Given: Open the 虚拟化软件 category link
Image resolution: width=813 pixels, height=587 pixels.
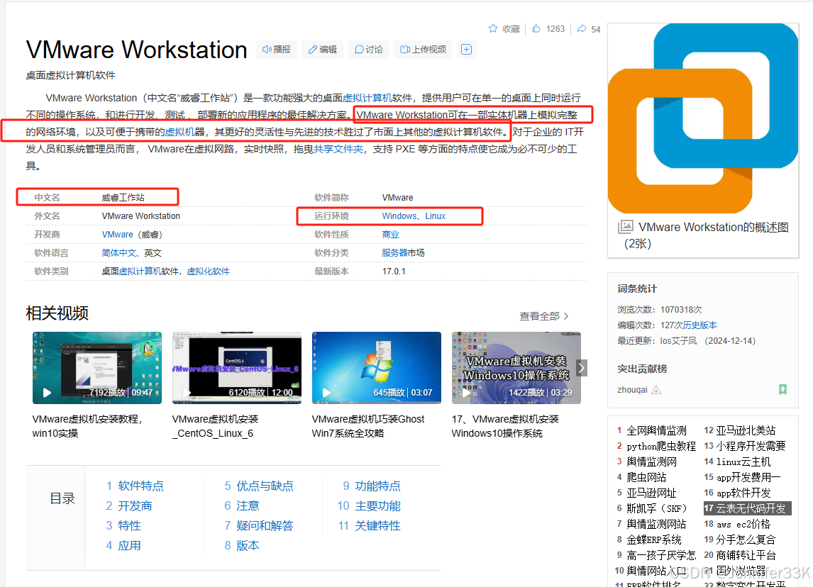Looking at the screenshot, I should tap(208, 272).
